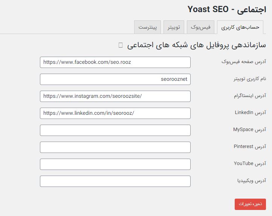Click the آدرس ویکیپدیا label
This screenshot has height=216, width=272.
coord(252,181)
